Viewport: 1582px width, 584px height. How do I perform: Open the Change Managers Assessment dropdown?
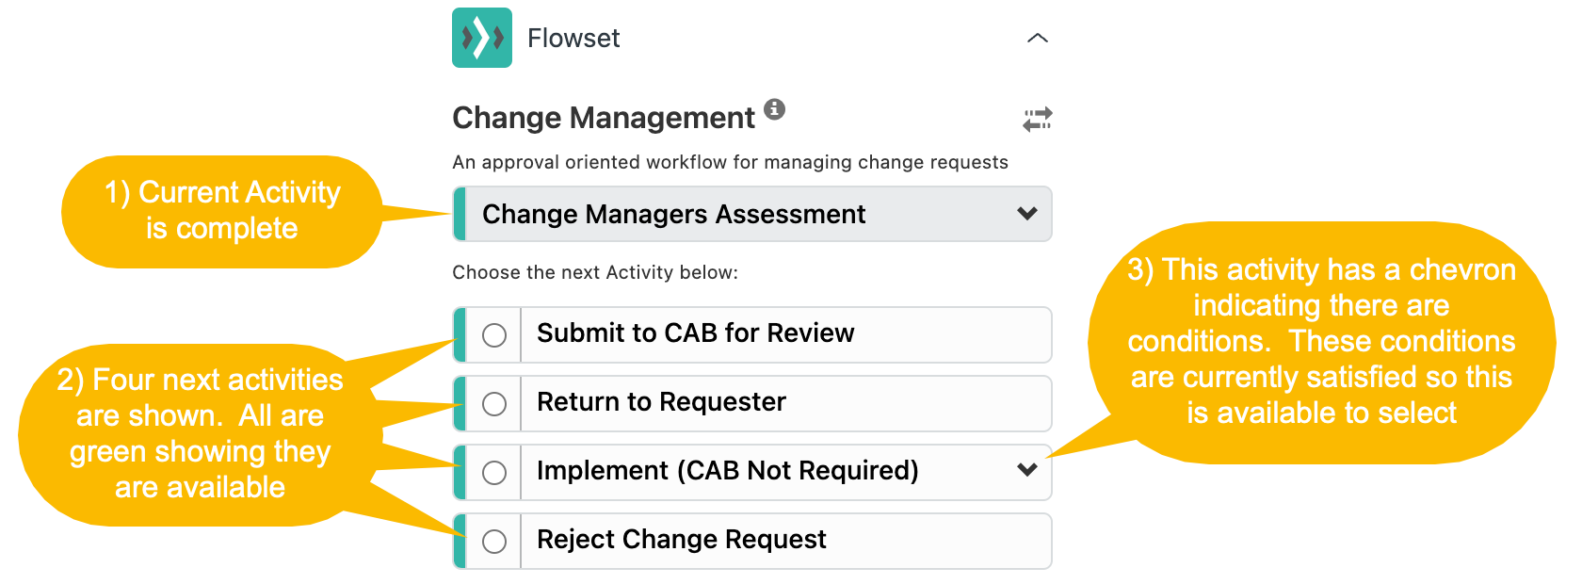(x=752, y=214)
